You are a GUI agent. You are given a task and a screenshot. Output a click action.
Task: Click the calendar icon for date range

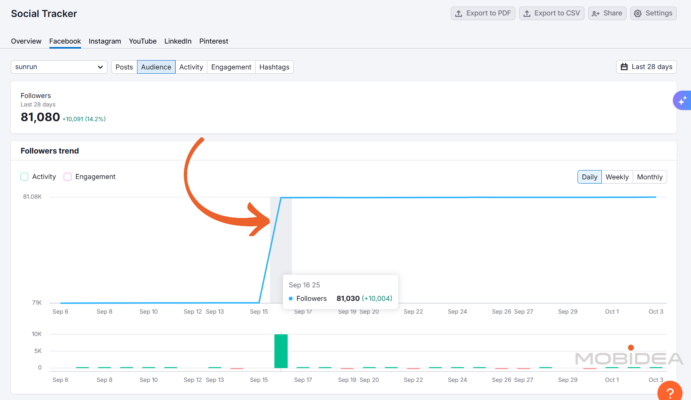[624, 67]
